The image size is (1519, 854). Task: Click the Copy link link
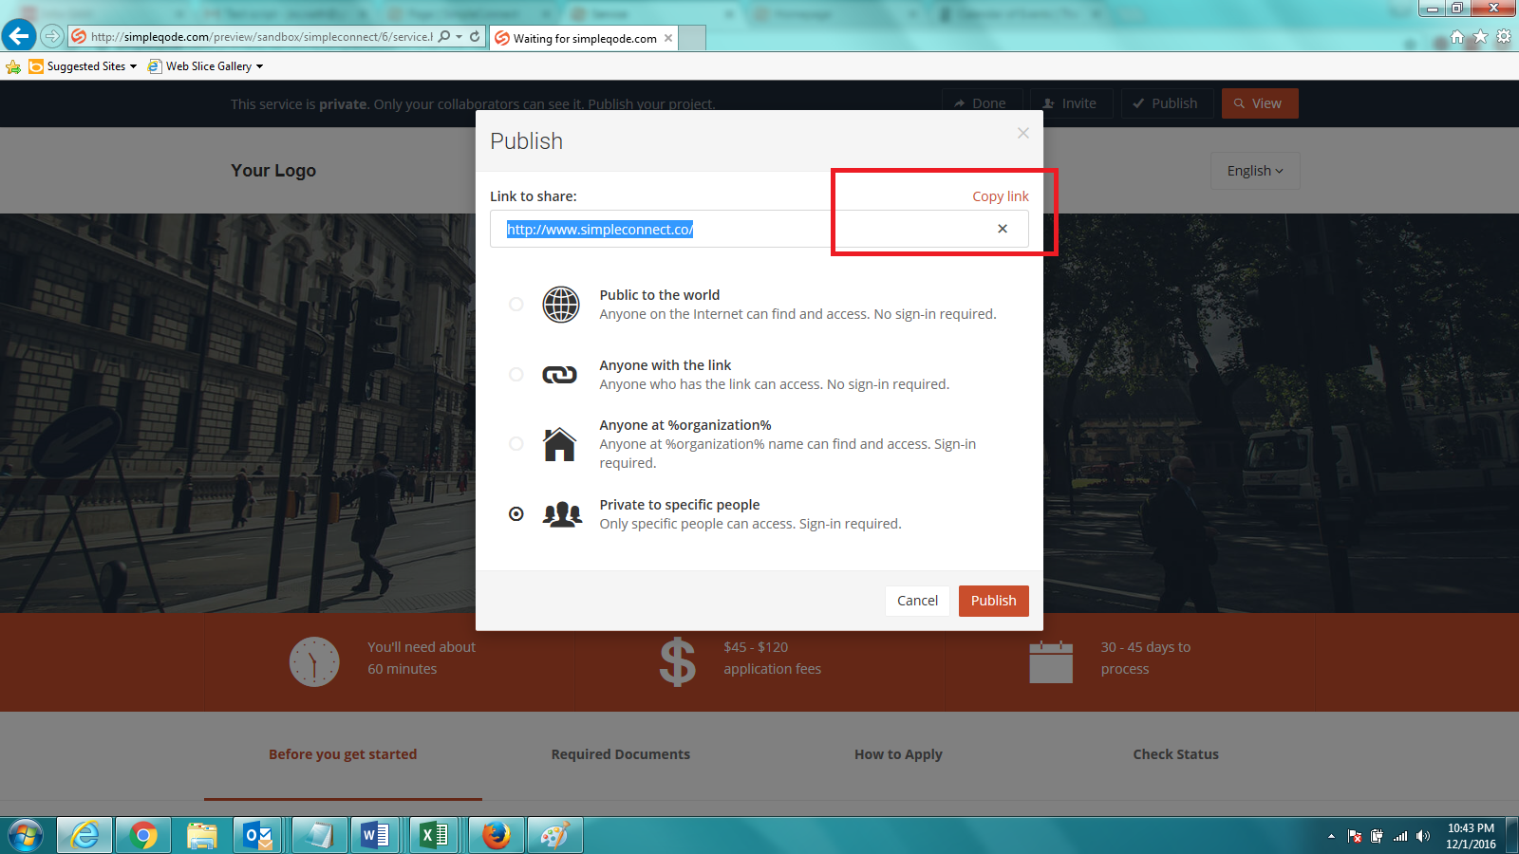pos(1001,196)
